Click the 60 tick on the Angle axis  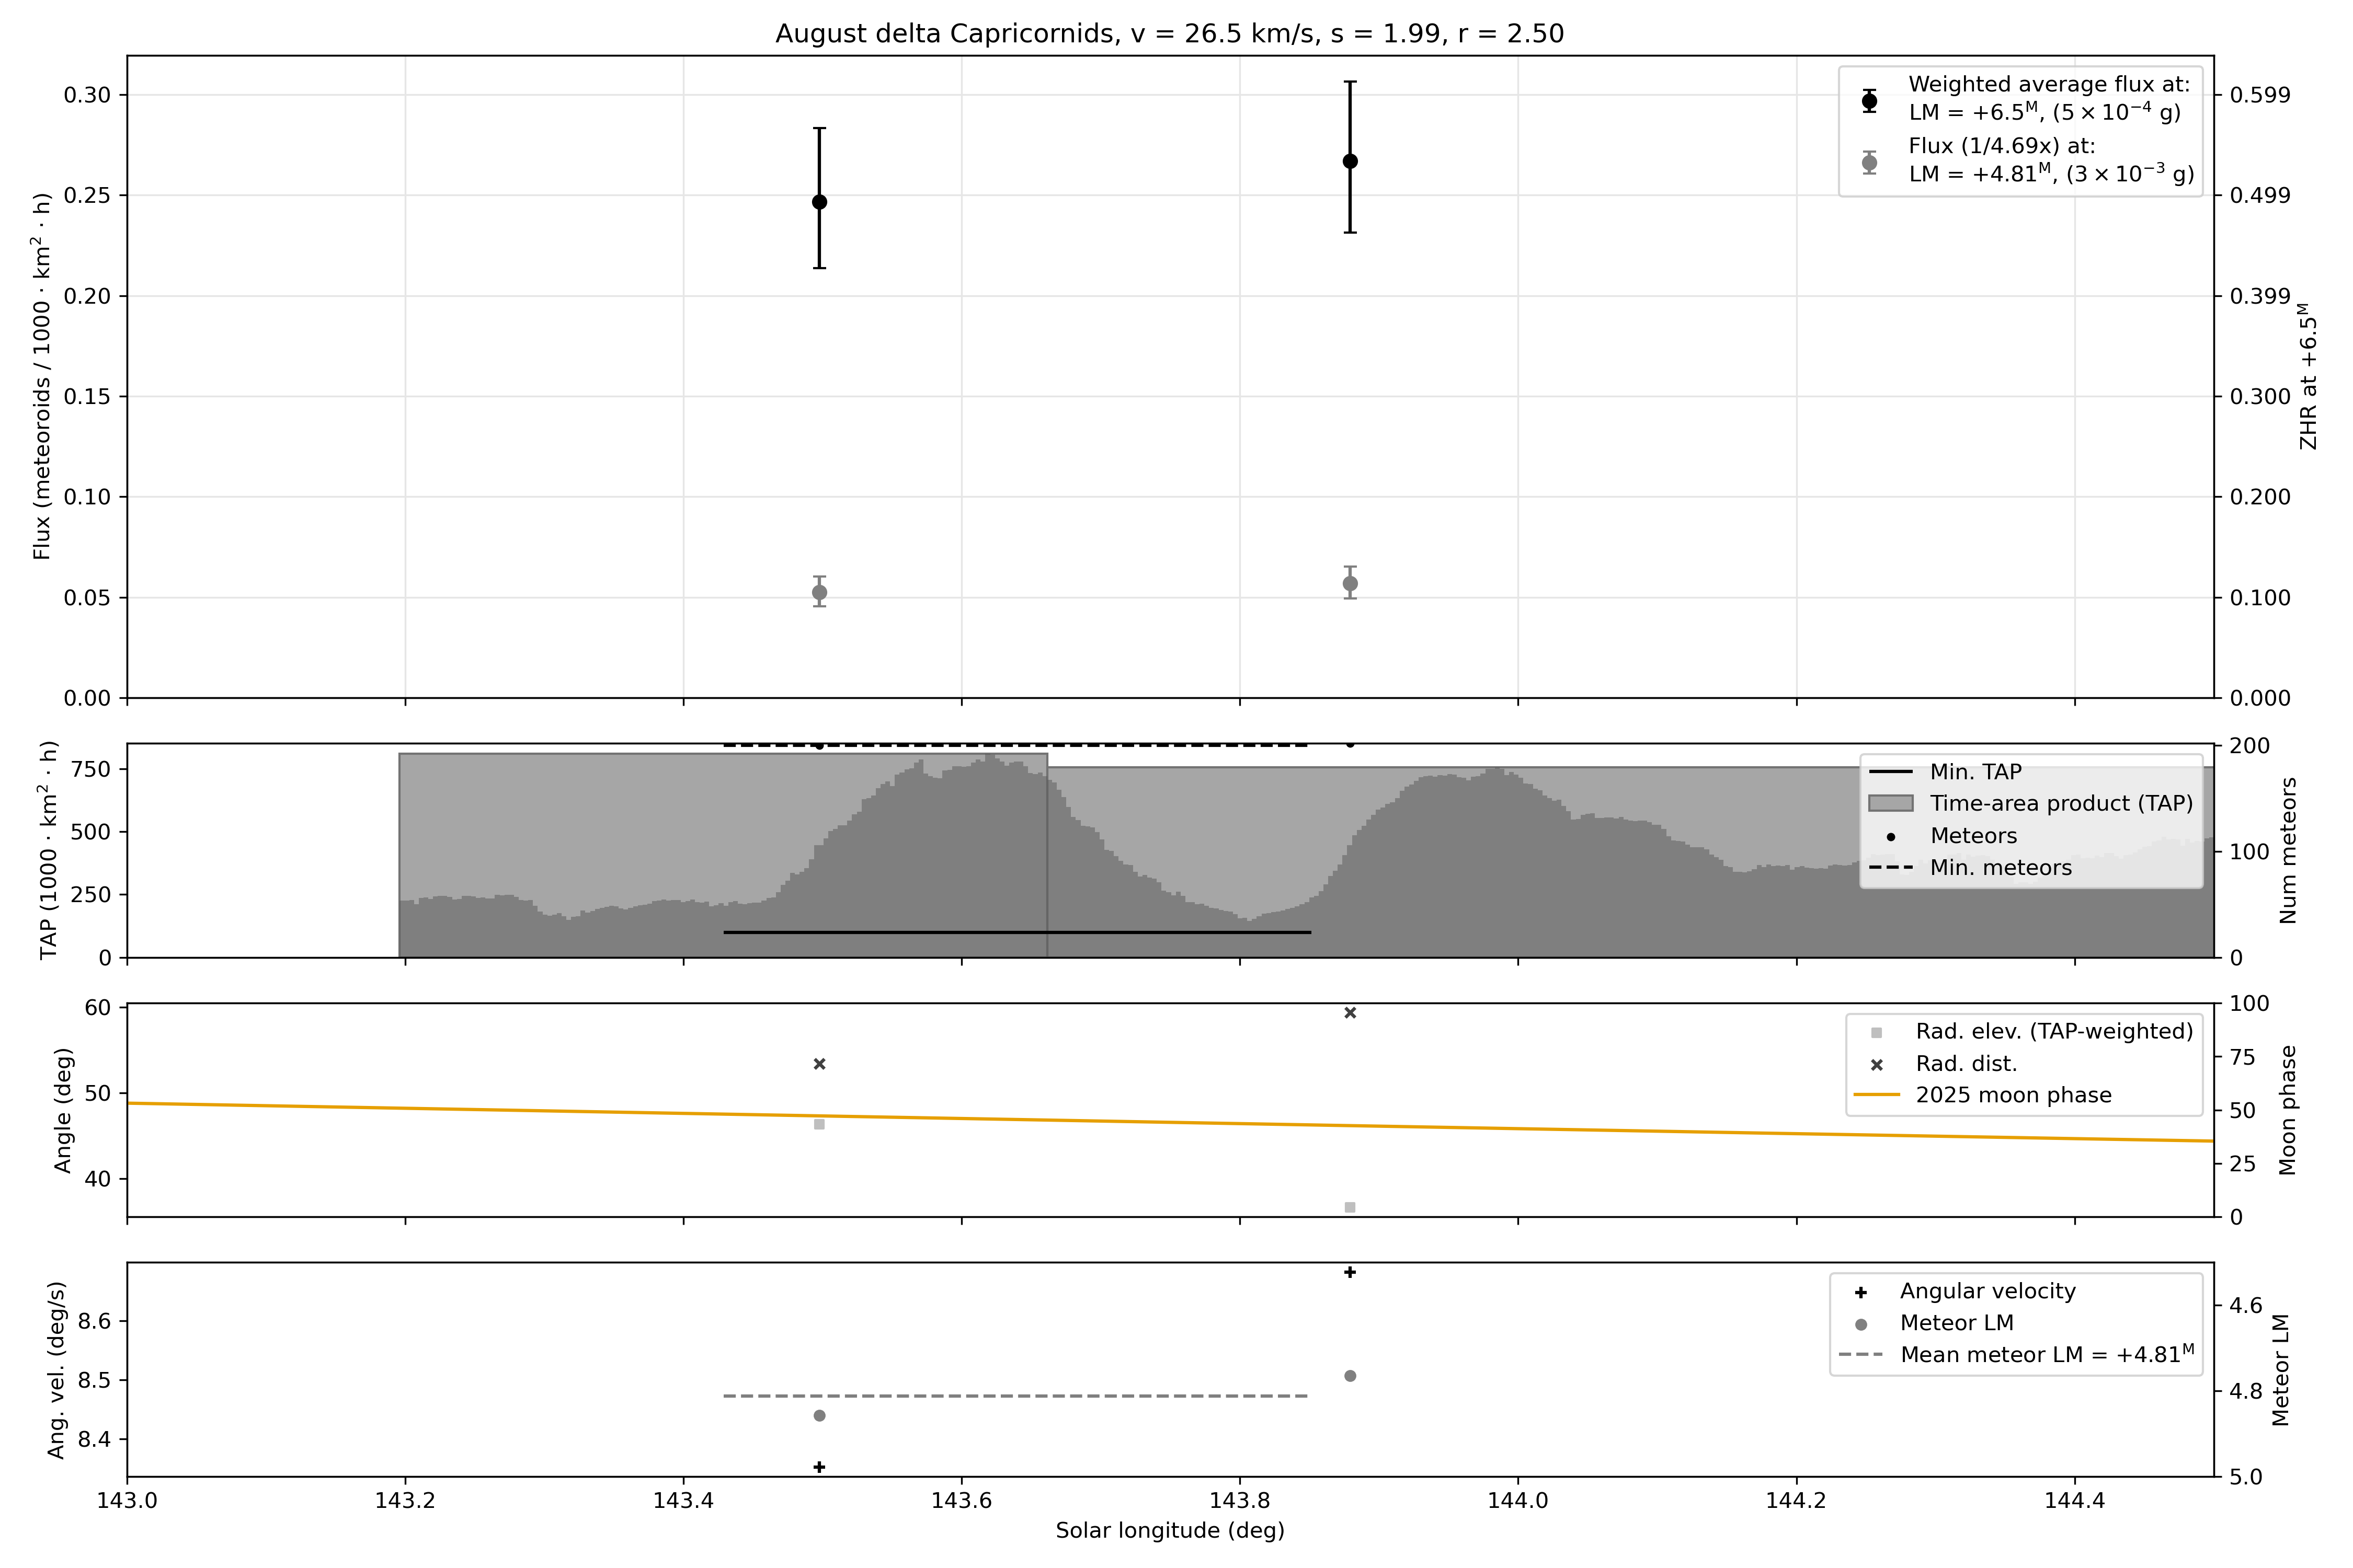coord(99,1007)
